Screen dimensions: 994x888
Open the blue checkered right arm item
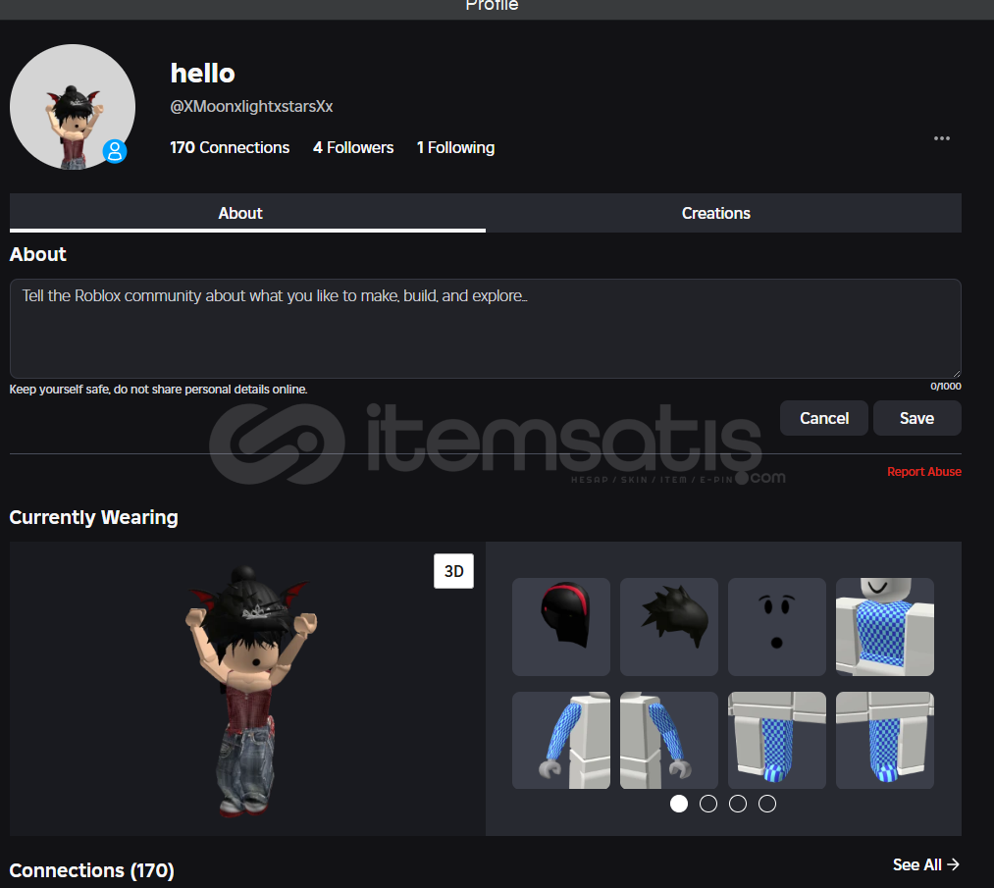[x=561, y=740]
